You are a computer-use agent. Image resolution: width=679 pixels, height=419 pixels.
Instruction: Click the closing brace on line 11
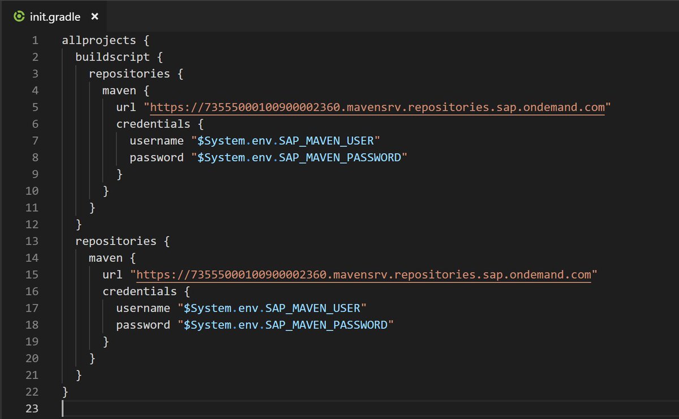pos(92,208)
